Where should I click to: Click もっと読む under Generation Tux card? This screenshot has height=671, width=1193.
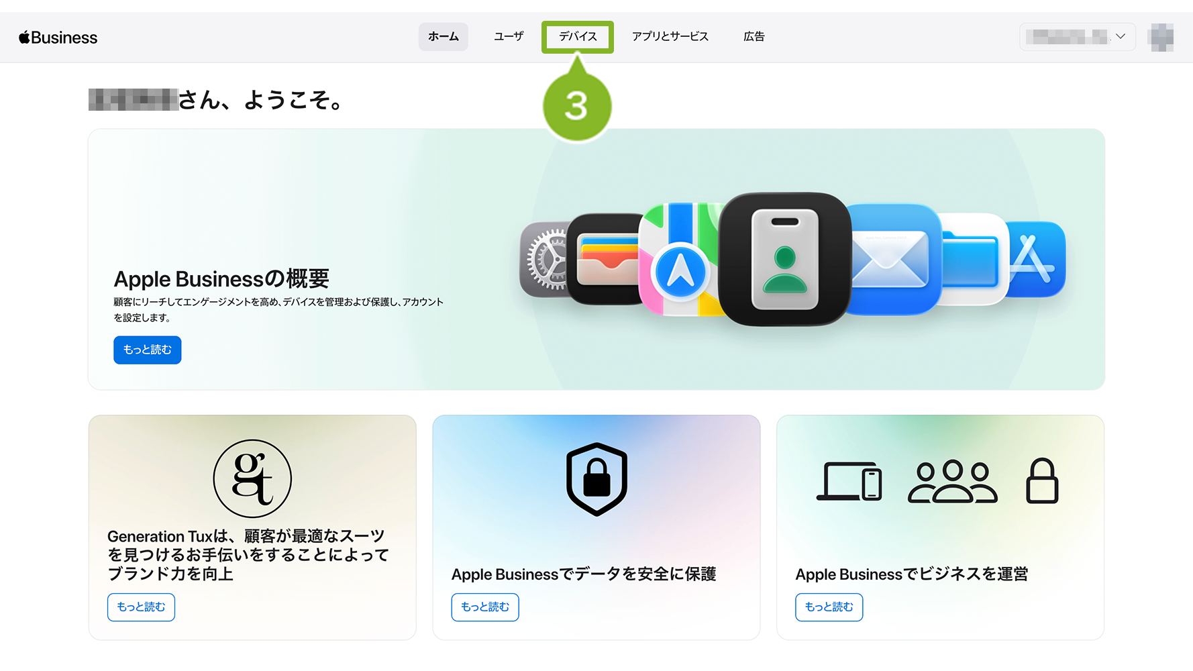[x=141, y=607]
